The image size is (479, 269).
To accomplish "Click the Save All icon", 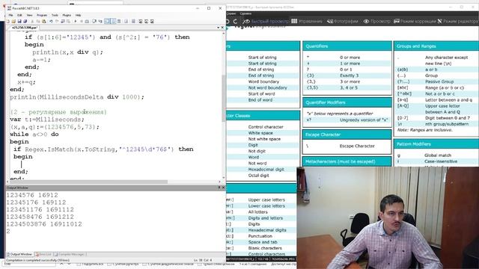I will (25, 22).
